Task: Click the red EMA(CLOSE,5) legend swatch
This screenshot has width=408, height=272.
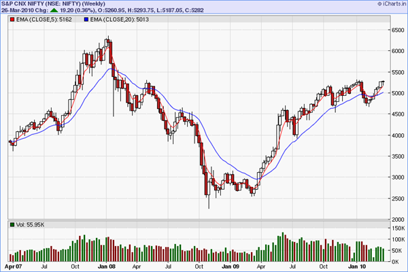Action: click(12, 20)
